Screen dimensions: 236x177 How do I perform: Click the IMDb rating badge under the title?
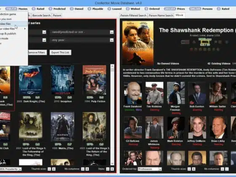click(205, 42)
